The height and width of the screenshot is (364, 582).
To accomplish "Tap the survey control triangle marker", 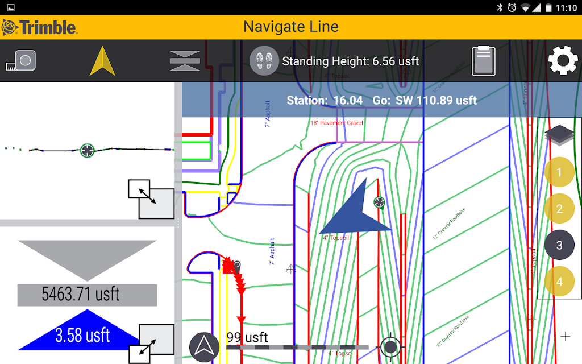I will tap(290, 268).
